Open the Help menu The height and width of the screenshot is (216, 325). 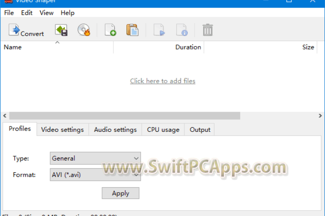(68, 13)
